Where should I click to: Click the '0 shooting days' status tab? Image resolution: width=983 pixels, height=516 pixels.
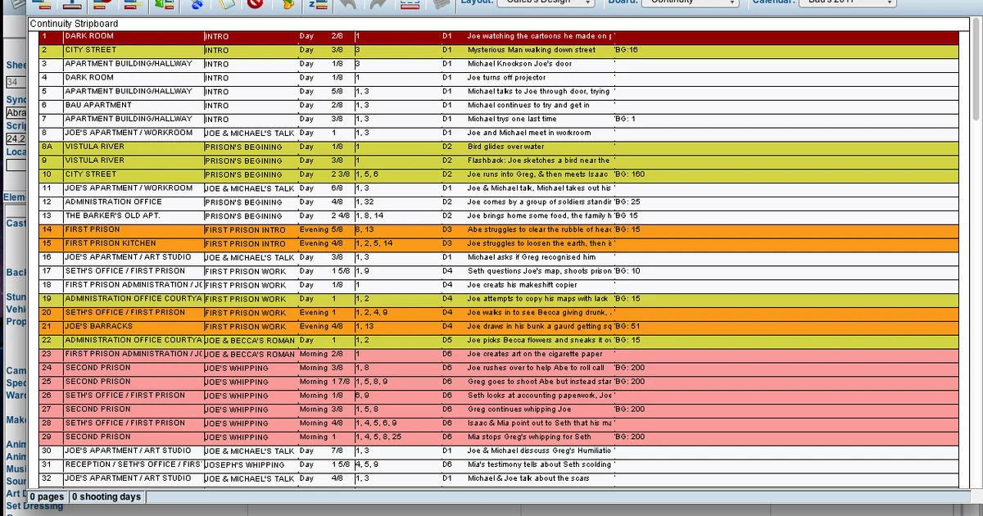(106, 497)
